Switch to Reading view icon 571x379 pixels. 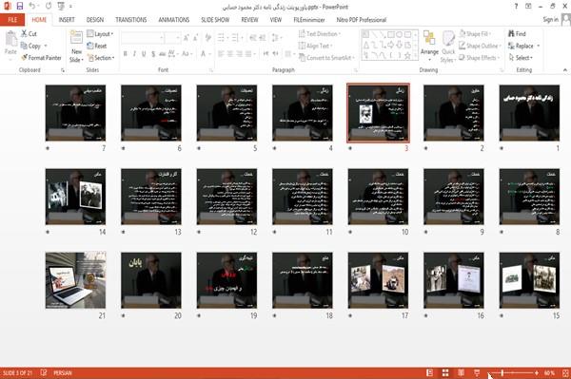tap(461, 372)
